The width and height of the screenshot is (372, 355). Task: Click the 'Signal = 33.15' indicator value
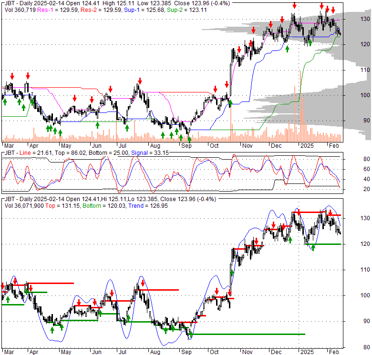click(150, 153)
